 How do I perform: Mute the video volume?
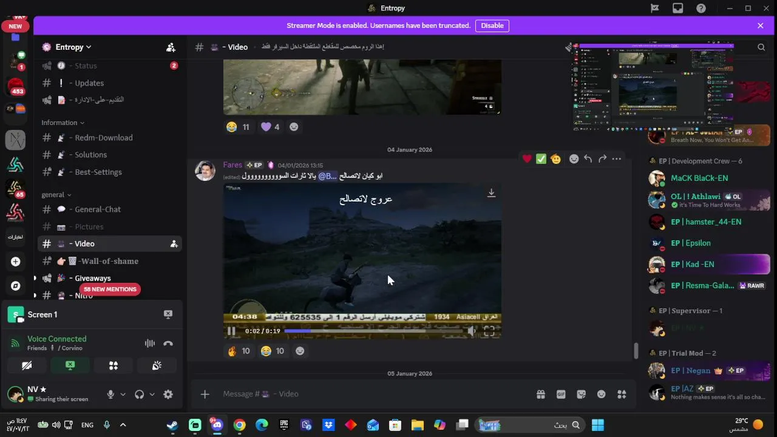[x=472, y=331]
